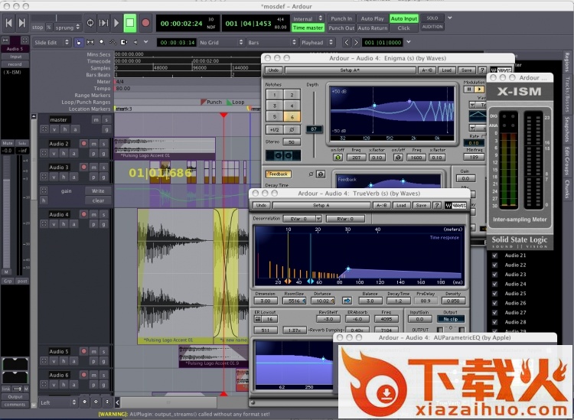Click Load in the TrueVerb window
Screen dimensions: 574x420
coord(401,205)
